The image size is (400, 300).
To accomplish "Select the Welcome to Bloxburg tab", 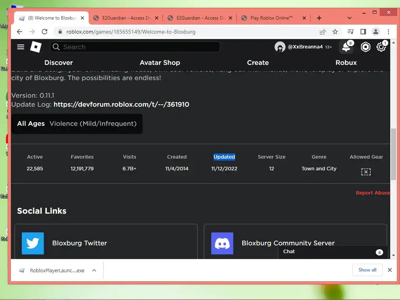I will pyautogui.click(x=52, y=18).
